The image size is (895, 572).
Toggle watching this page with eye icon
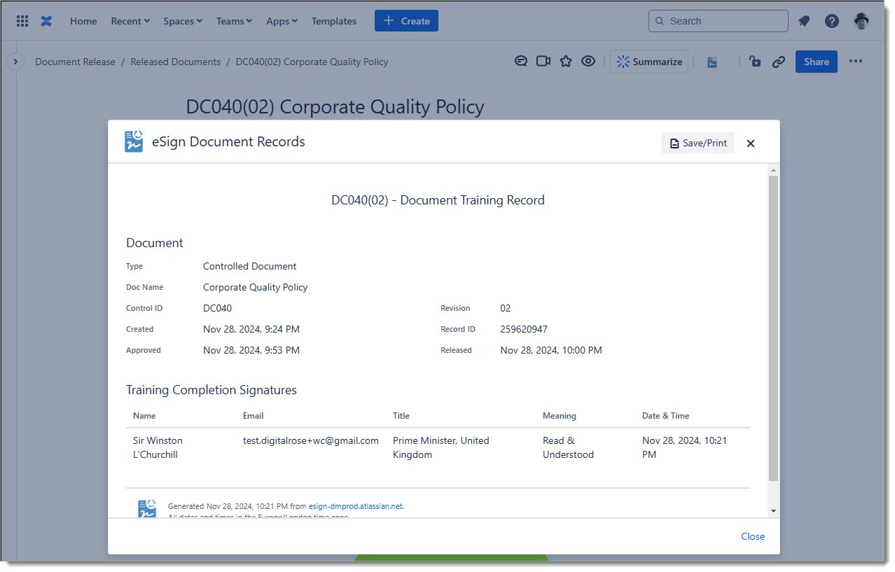pyautogui.click(x=588, y=62)
